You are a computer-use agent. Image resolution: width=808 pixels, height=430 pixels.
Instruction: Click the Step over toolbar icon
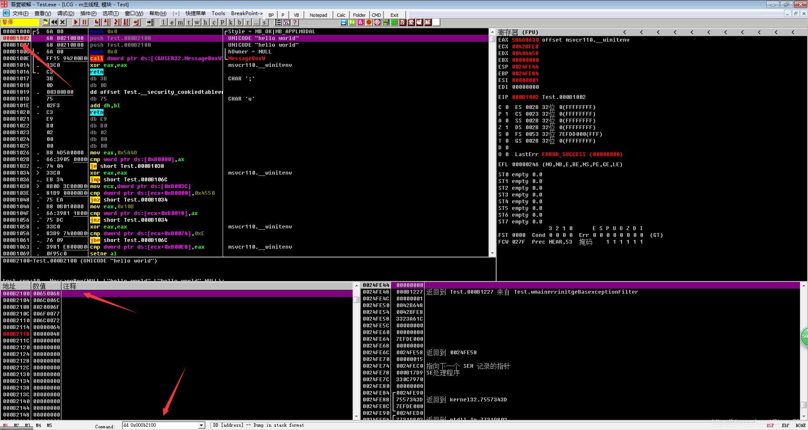pyautogui.click(x=106, y=22)
